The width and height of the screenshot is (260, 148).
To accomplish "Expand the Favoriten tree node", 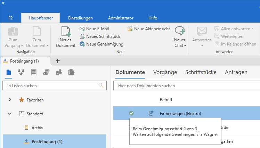I will [10, 100].
